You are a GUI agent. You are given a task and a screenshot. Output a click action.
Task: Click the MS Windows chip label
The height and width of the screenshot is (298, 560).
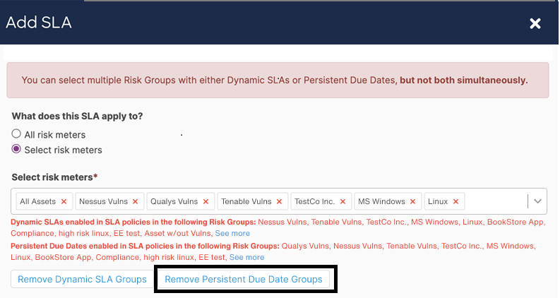click(381, 201)
